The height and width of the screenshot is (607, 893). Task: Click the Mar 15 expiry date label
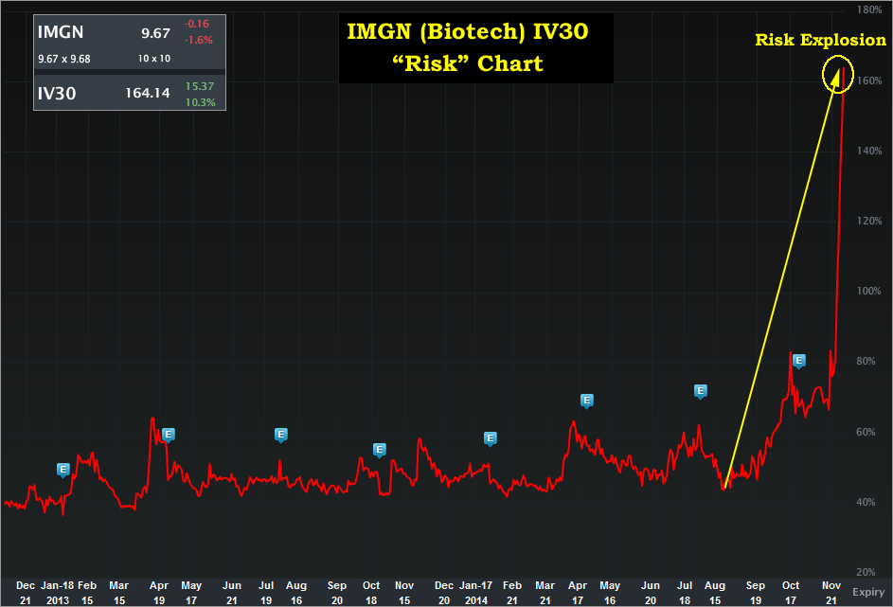[119, 593]
